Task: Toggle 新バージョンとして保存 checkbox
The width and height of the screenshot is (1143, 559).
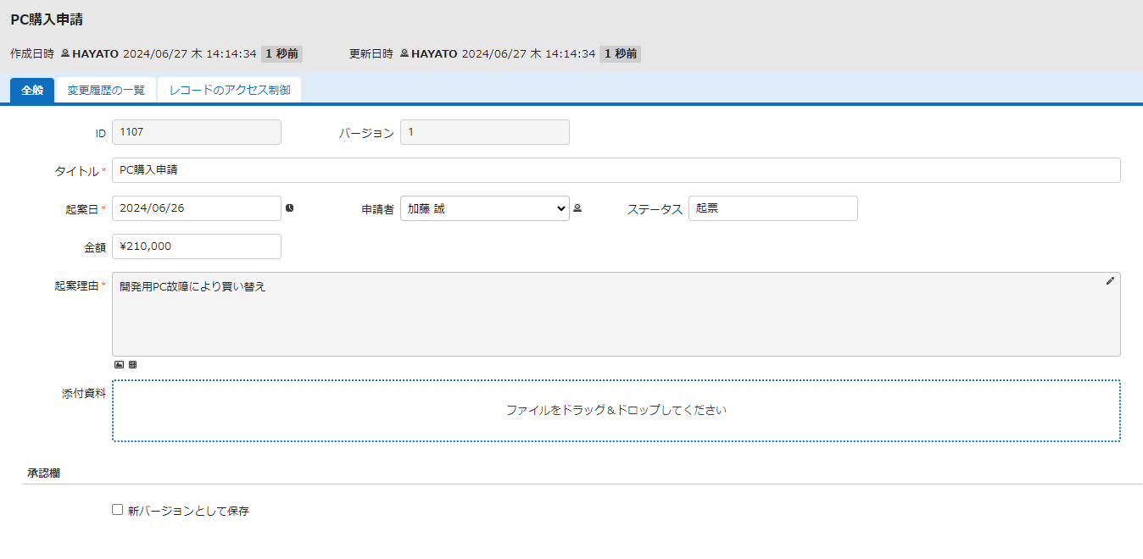Action: pos(118,510)
